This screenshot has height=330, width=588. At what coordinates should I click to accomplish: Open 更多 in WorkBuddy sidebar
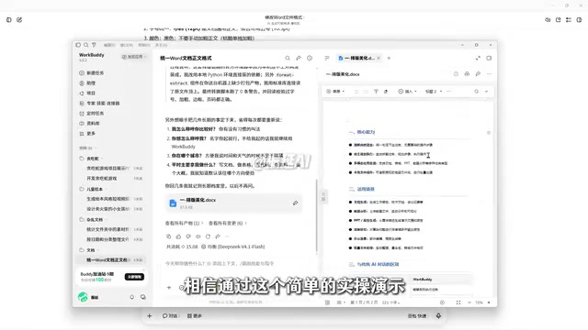click(87, 134)
